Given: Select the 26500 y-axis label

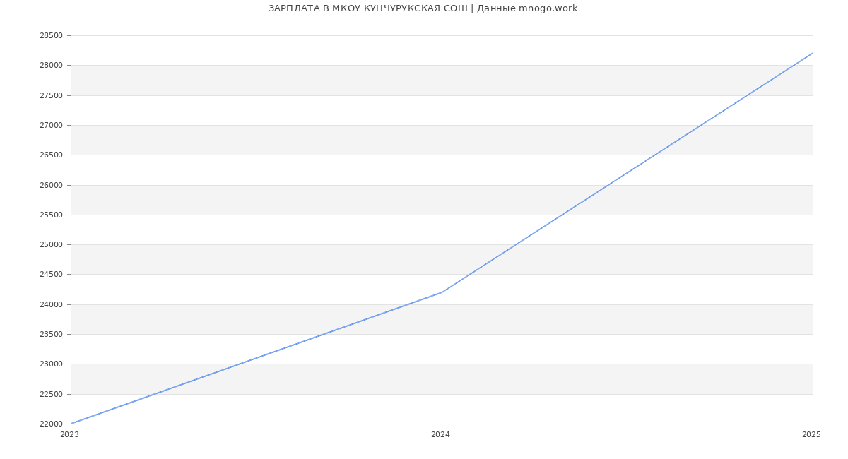Looking at the screenshot, I should [51, 155].
